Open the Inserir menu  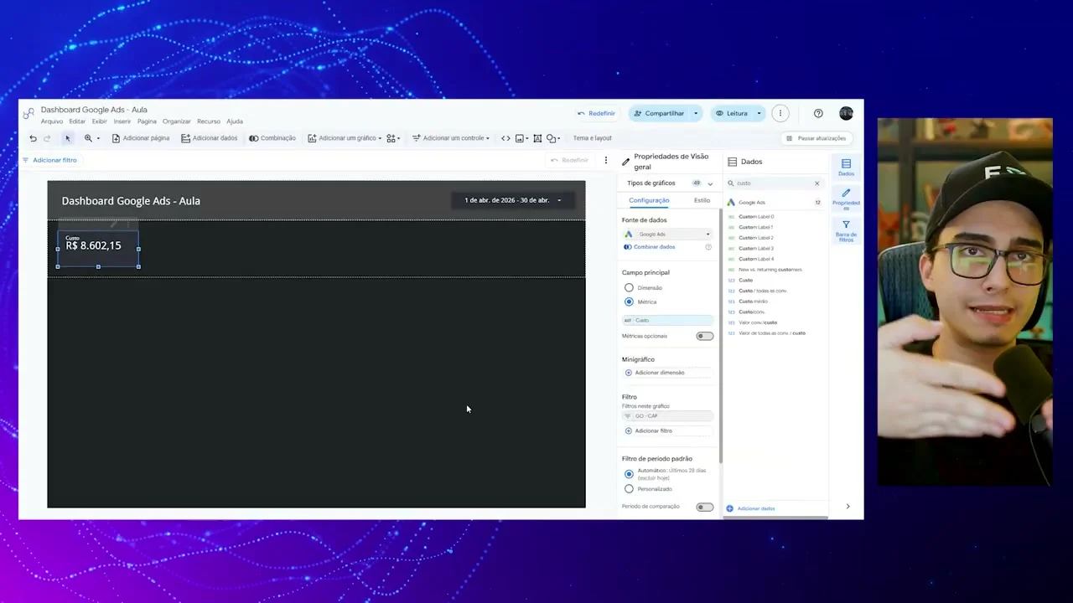[x=122, y=121]
